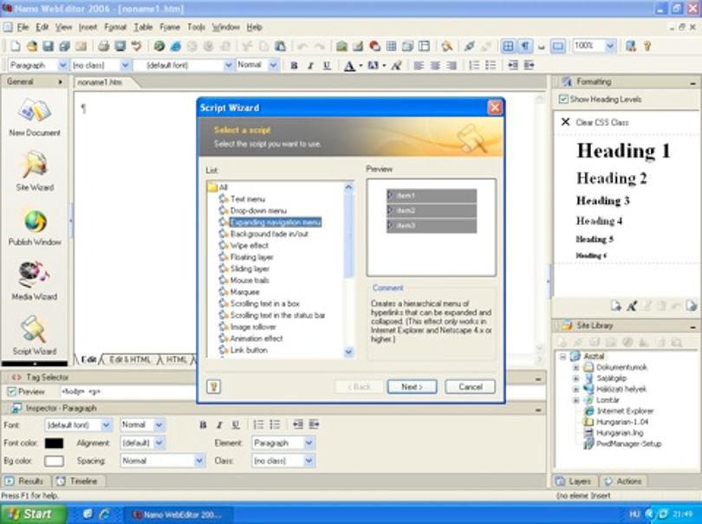Image resolution: width=702 pixels, height=524 pixels.
Task: Expand the Dokumentumok tree node
Action: click(576, 367)
